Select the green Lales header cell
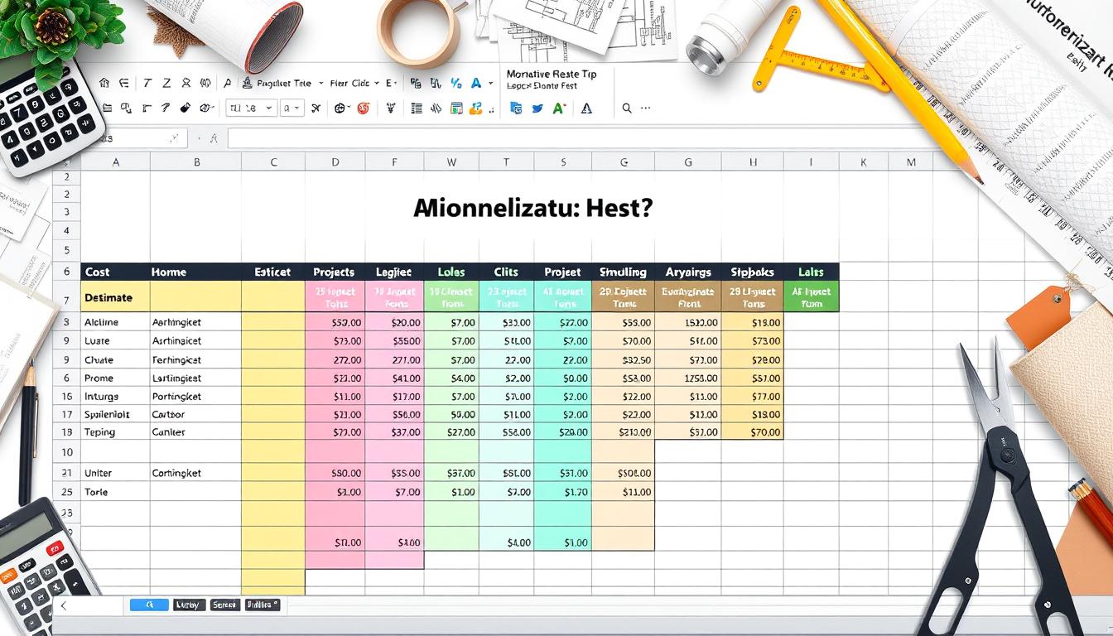The width and height of the screenshot is (1113, 636). tap(811, 272)
